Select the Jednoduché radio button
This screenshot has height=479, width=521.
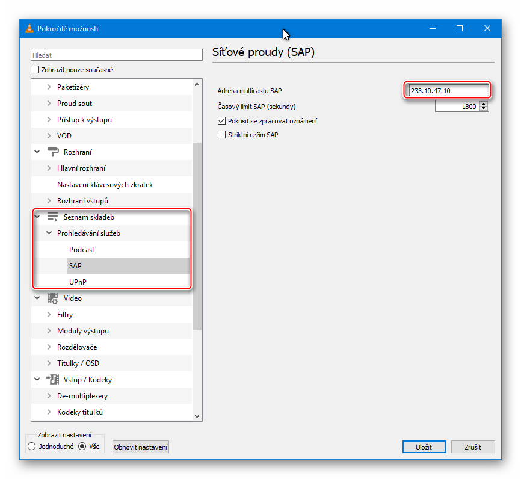pyautogui.click(x=32, y=447)
